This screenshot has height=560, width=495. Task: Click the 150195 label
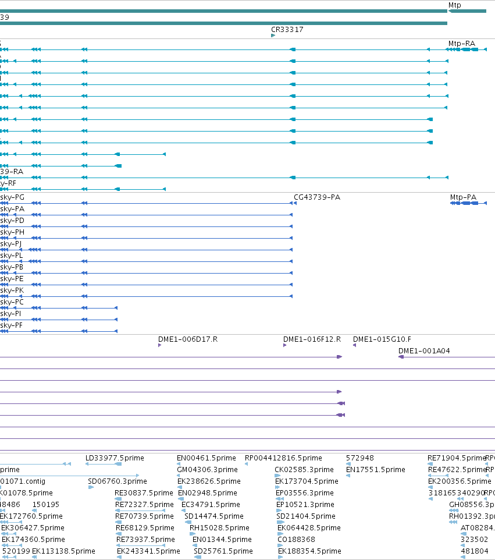(x=46, y=505)
